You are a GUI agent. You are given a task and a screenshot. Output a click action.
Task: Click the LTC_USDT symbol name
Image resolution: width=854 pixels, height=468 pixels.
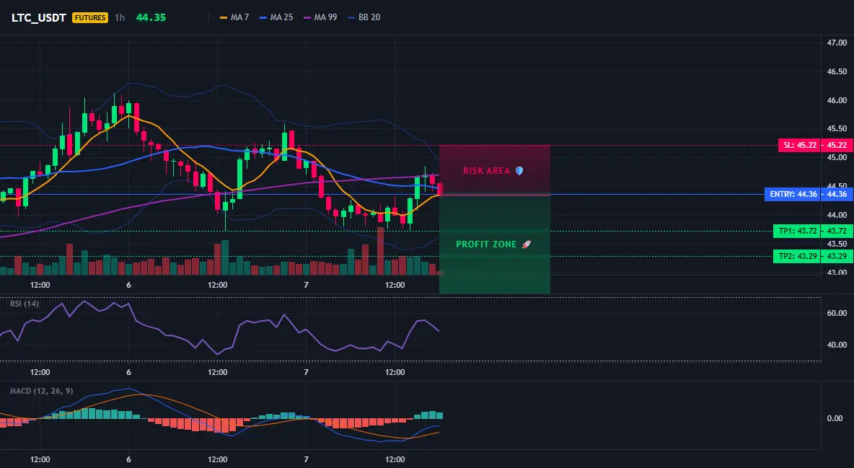coord(39,17)
